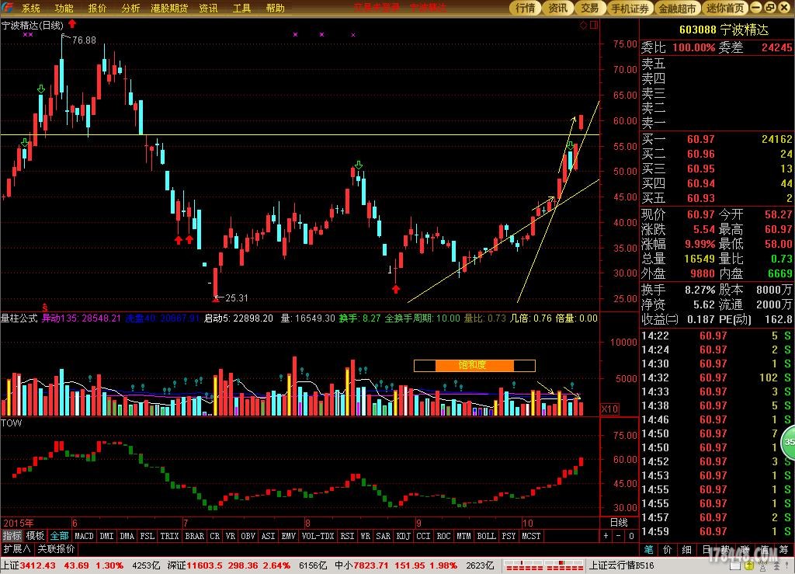Click the app logo icon in title bar
This screenshot has height=574, width=795.
(x=9, y=9)
